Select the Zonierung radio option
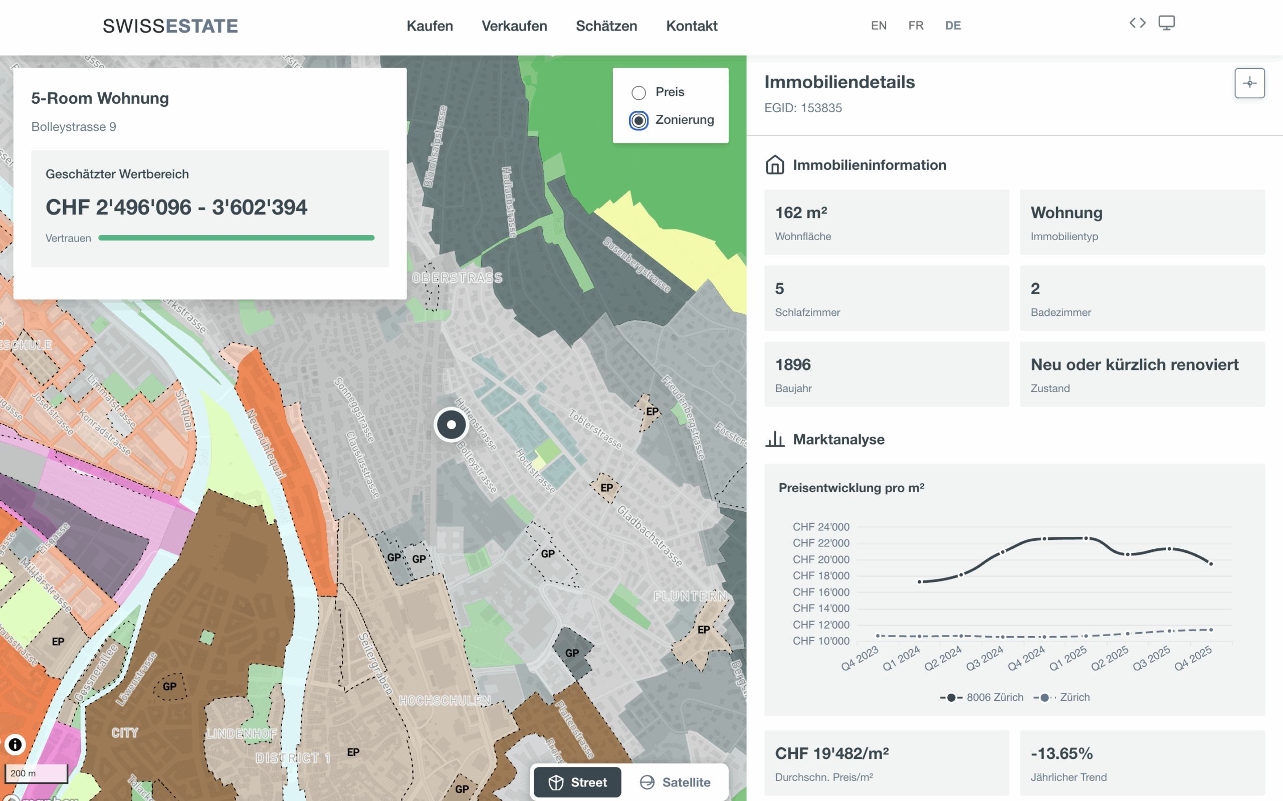 click(638, 120)
